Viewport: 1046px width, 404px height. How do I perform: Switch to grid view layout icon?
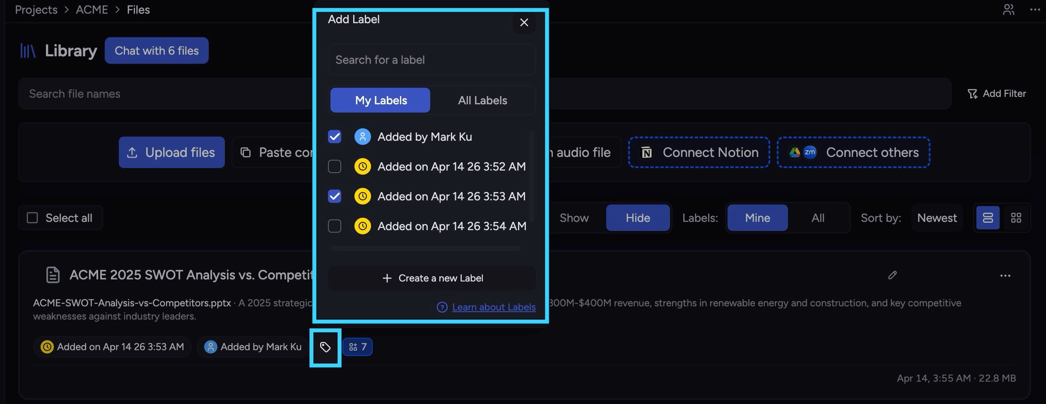point(1016,218)
